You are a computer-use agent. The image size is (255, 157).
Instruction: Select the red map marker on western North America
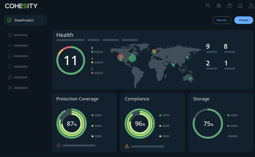click(120, 57)
